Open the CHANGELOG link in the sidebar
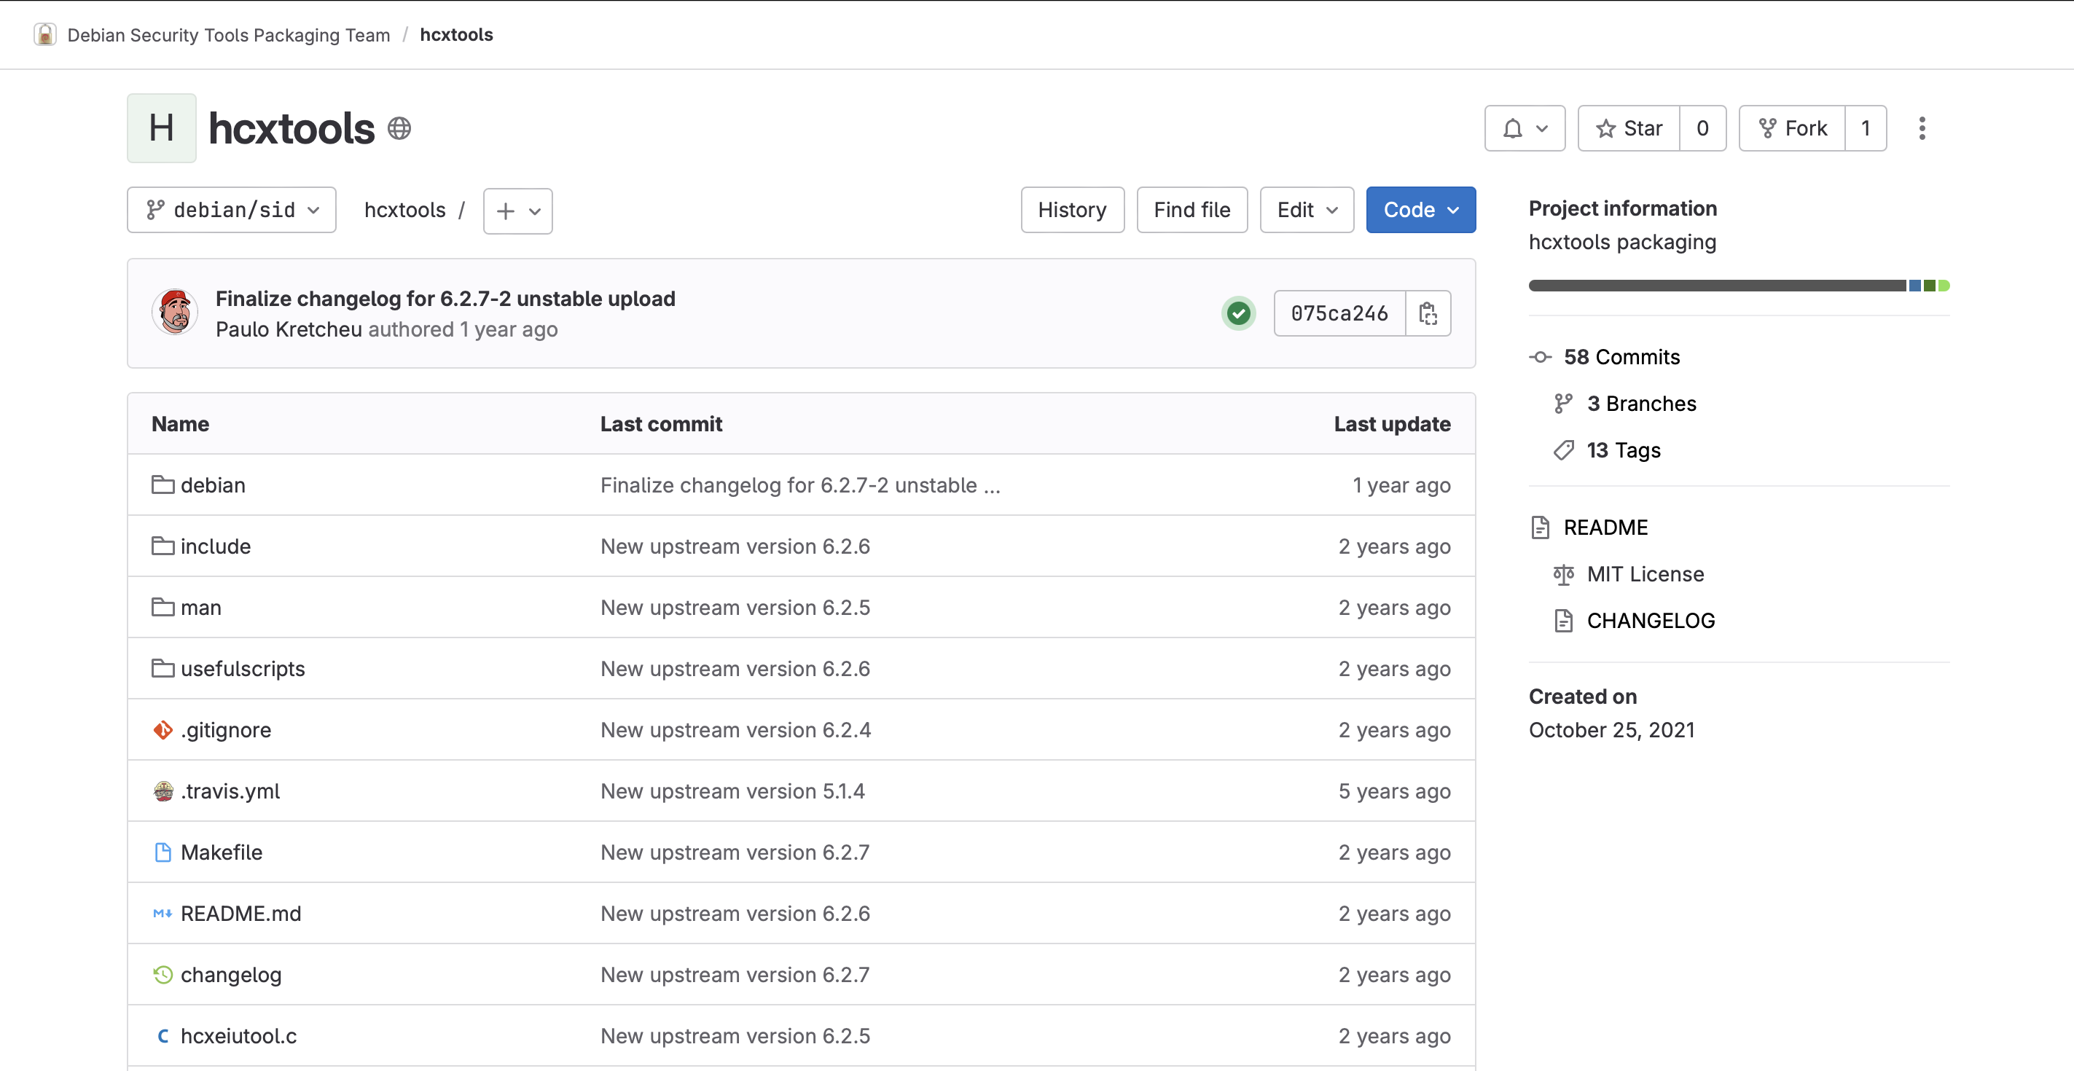2074x1071 pixels. (1651, 621)
